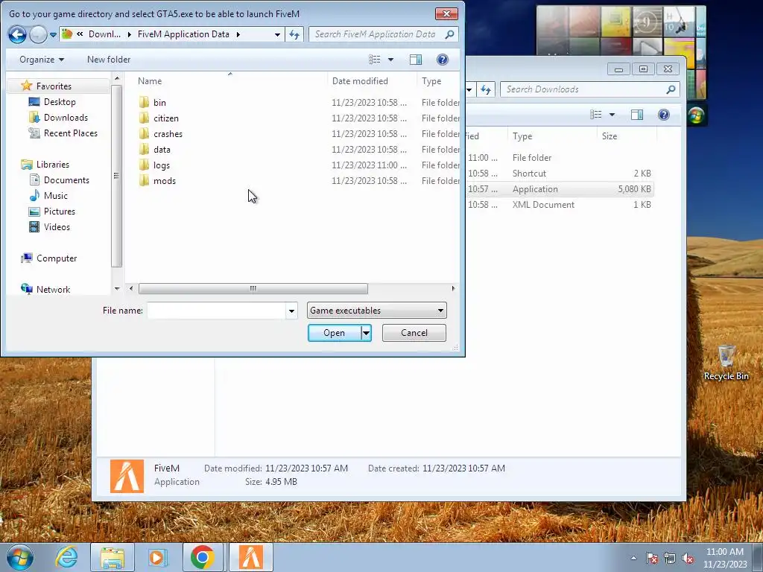The width and height of the screenshot is (763, 572).
Task: Click the refresh icon beside dialog address bar
Action: [x=294, y=34]
